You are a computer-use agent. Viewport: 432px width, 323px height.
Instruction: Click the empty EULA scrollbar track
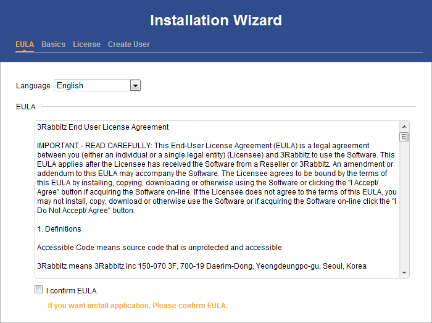tap(404, 205)
